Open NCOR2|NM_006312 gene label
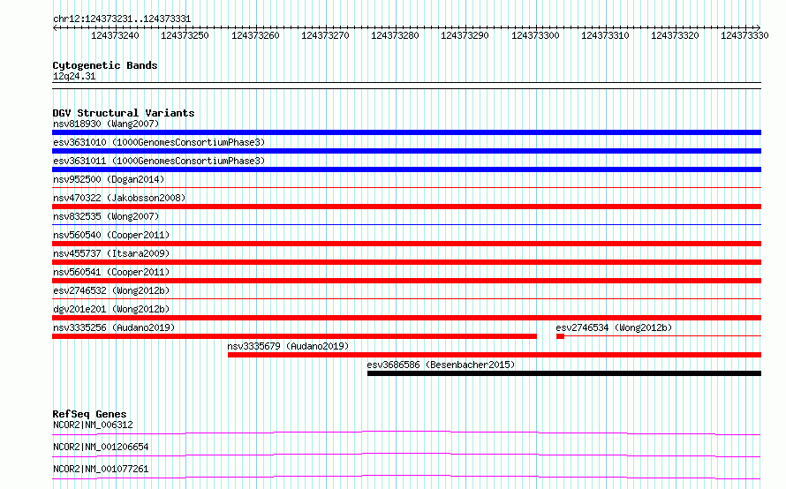The image size is (786, 489). tap(93, 425)
